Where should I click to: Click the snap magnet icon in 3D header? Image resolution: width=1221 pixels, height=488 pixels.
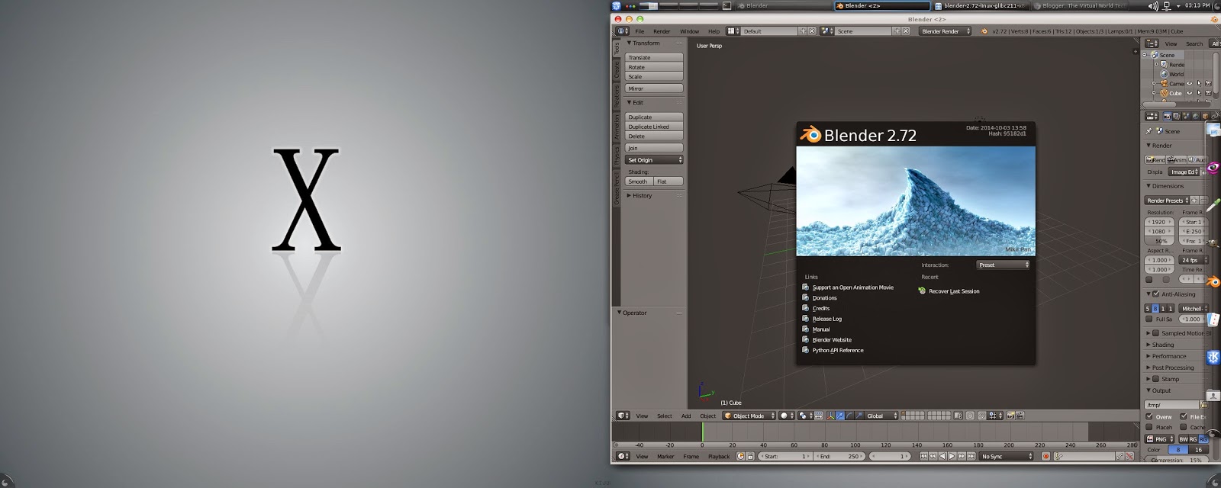981,416
